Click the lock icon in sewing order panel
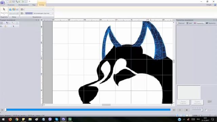 (x=5, y=26)
